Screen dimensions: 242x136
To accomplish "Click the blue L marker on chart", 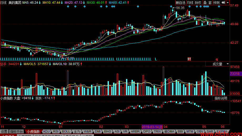I will click(156, 59).
